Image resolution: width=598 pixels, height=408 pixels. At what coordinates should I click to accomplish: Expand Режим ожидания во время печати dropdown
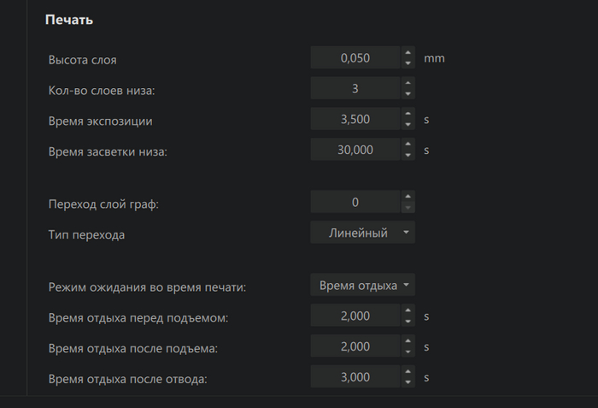coord(363,286)
